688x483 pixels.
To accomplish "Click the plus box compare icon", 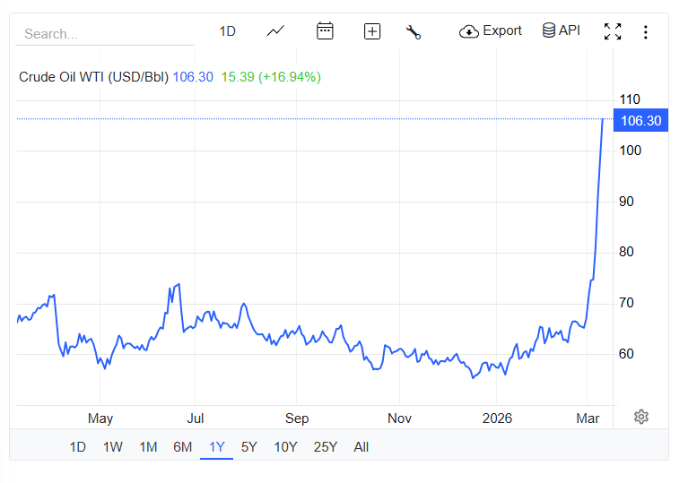I will pyautogui.click(x=372, y=31).
